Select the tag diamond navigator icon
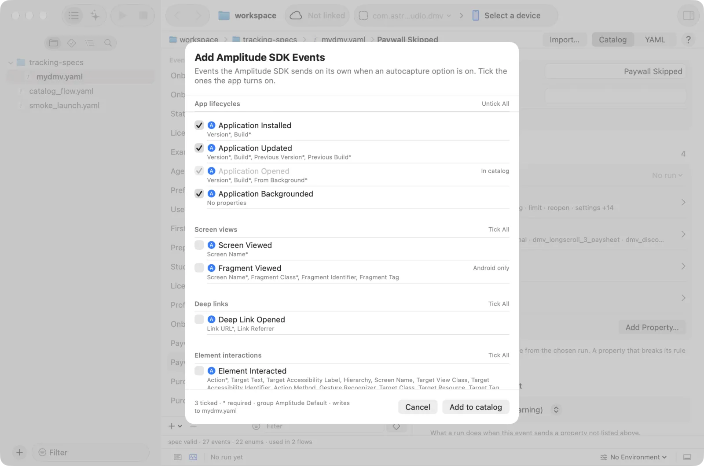 [72, 43]
